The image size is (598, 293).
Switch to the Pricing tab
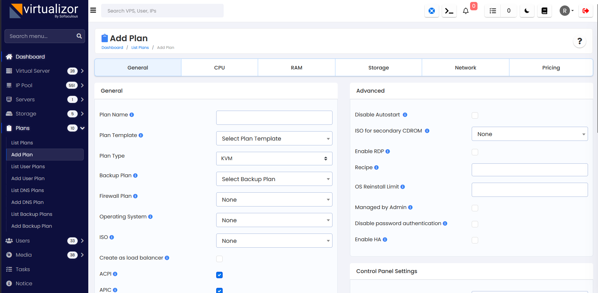(551, 68)
